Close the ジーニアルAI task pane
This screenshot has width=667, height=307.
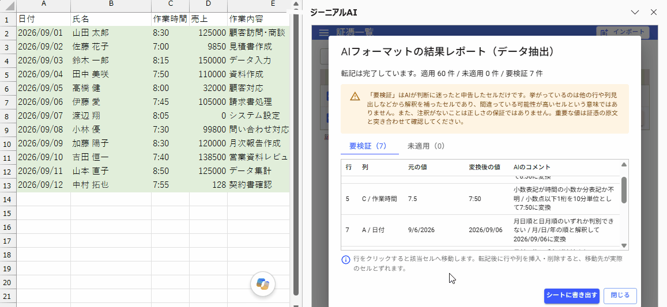coord(654,12)
